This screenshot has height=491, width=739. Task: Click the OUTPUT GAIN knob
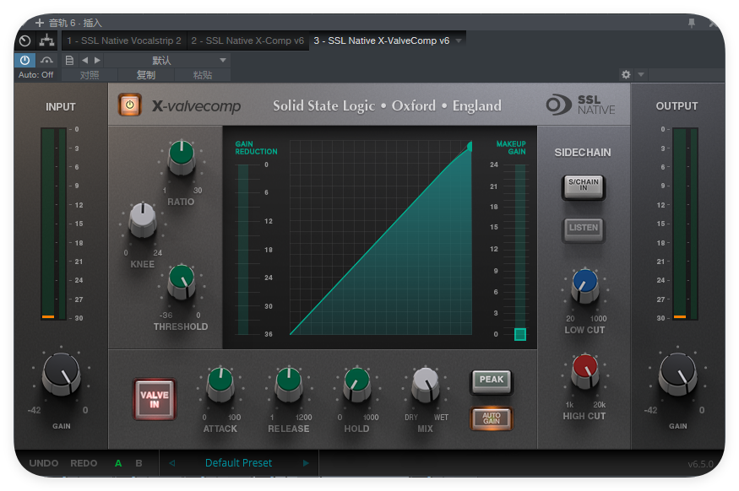point(677,375)
